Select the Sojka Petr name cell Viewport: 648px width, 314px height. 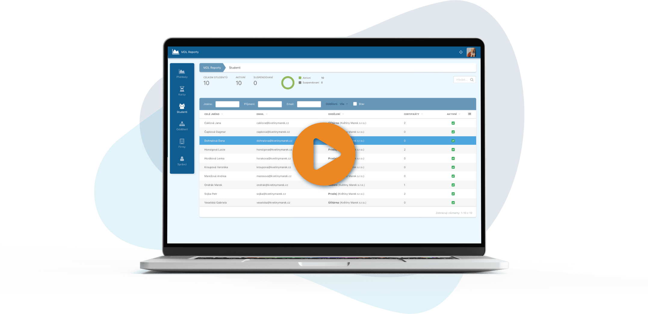211,194
